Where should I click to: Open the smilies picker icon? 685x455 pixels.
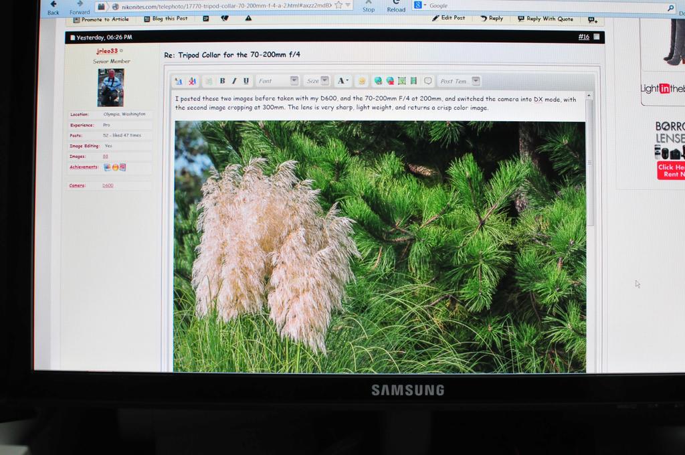[362, 81]
